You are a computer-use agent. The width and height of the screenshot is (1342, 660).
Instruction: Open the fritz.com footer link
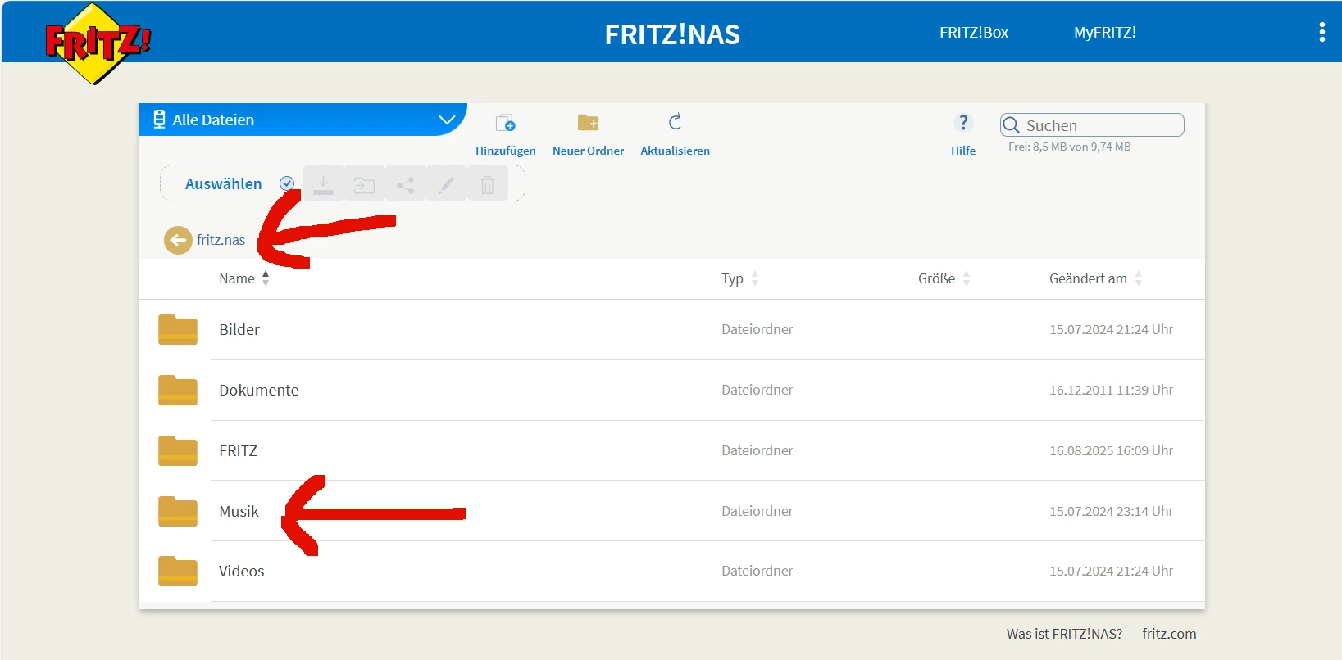pos(1169,634)
